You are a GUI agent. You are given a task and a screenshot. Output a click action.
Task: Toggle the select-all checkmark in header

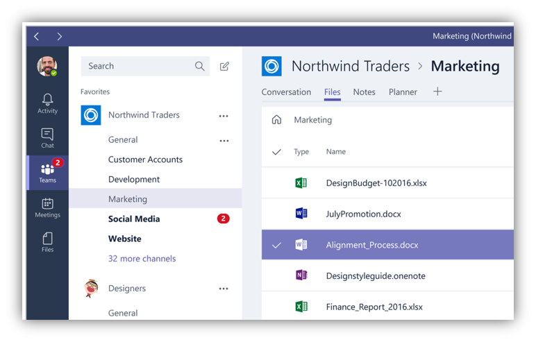pos(276,152)
